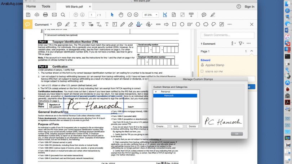The height and width of the screenshot is (164, 292).
Task: Add sticky note in comment toolbar
Action: 59,24
